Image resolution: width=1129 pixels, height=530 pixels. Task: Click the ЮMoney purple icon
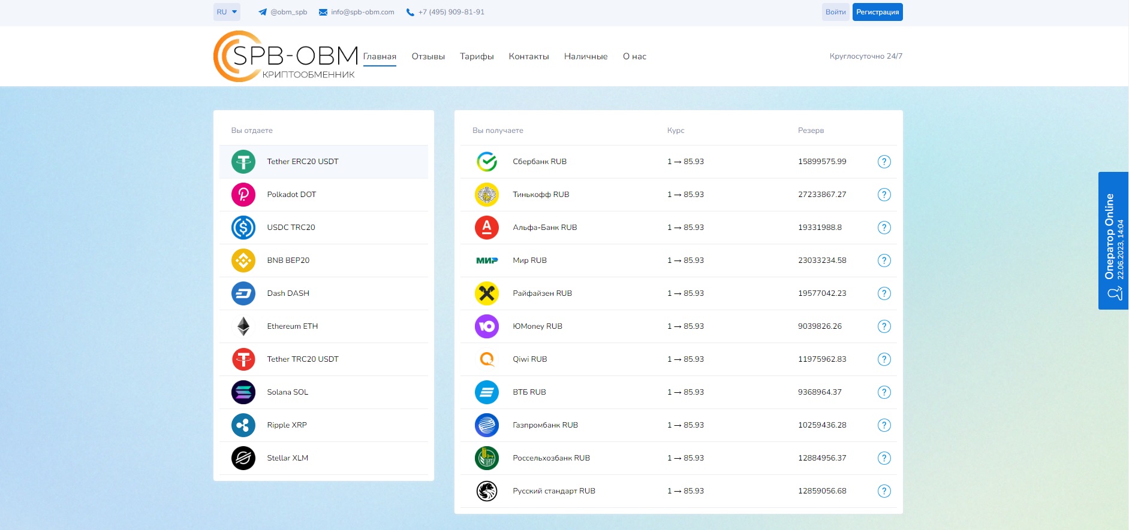pos(487,326)
